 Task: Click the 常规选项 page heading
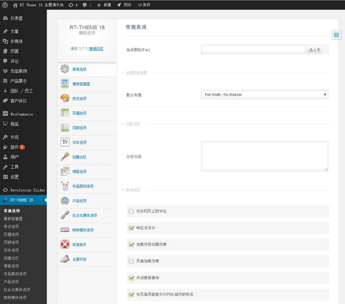click(x=136, y=27)
